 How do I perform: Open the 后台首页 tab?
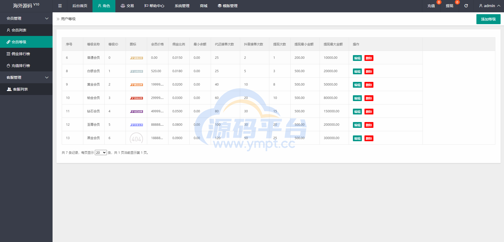pyautogui.click(x=80, y=6)
